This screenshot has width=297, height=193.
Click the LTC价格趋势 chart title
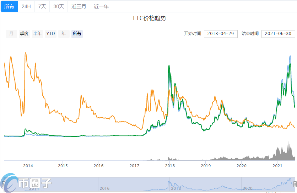[x=149, y=18]
